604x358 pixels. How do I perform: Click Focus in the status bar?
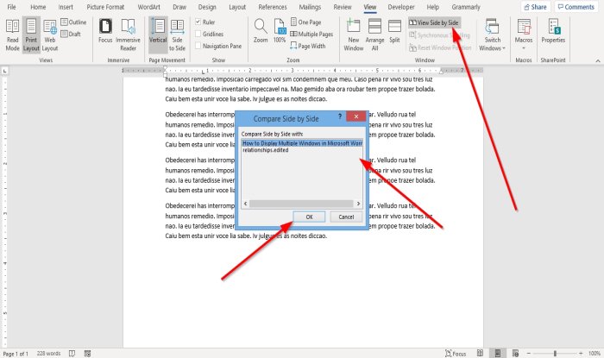click(456, 354)
